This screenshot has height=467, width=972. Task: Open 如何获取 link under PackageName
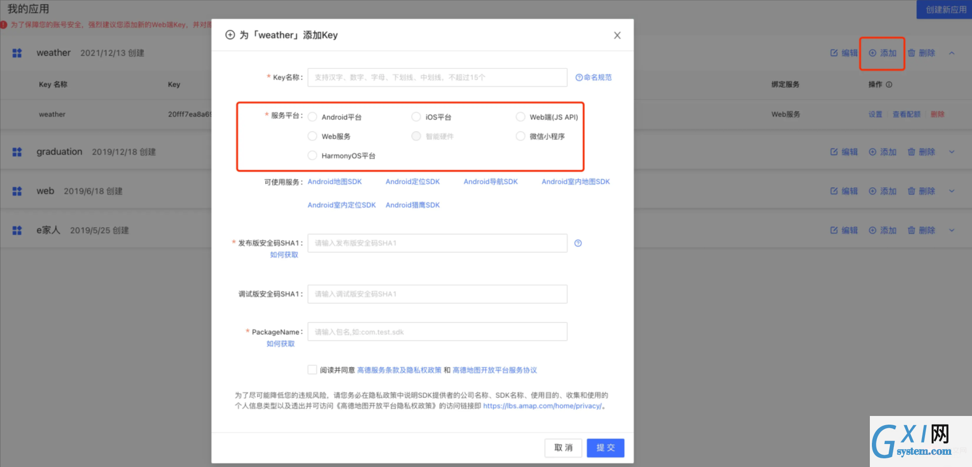pos(280,344)
